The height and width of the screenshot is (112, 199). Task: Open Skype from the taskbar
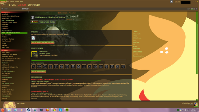pos(61,110)
